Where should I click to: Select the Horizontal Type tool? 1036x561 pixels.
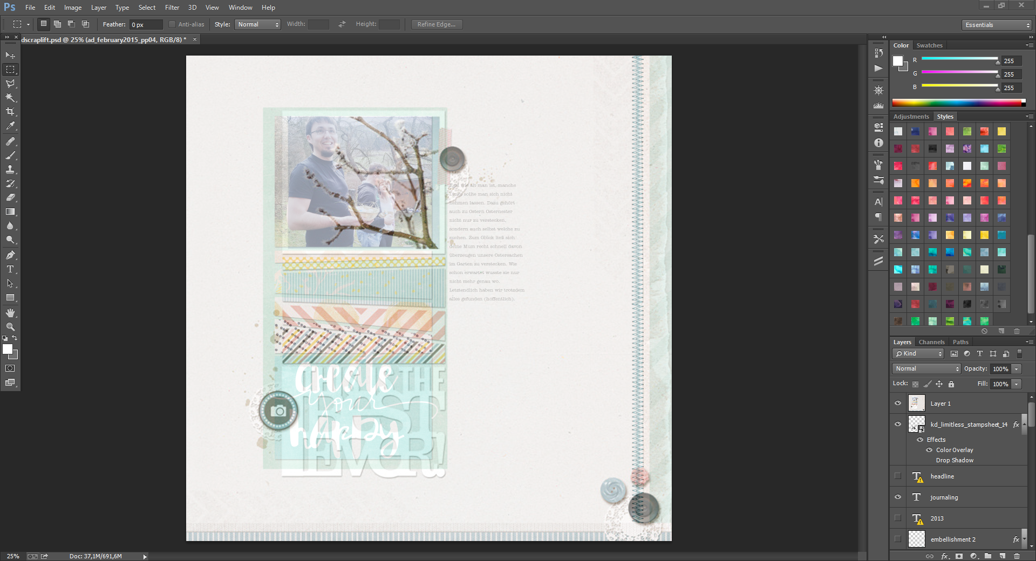pos(10,269)
